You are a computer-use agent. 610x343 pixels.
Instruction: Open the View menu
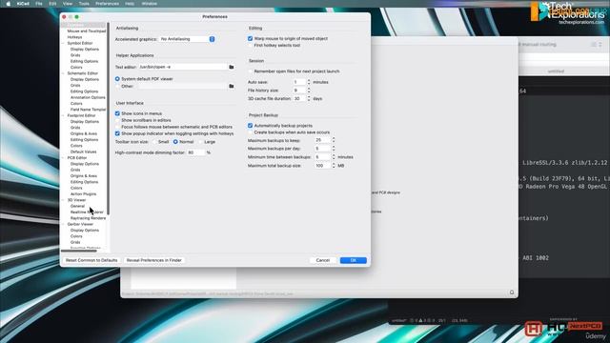tap(68, 4)
